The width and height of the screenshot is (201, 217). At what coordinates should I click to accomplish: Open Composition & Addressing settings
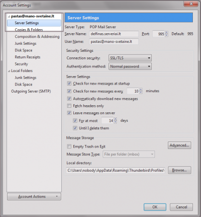37,37
